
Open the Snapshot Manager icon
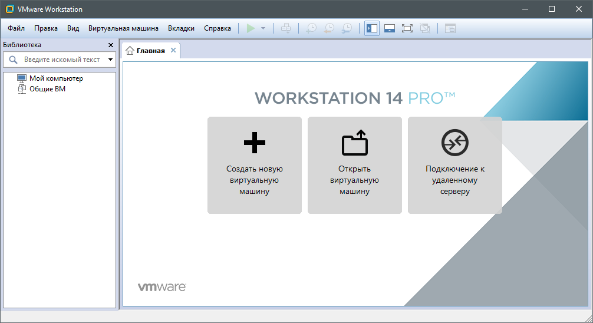tap(347, 28)
